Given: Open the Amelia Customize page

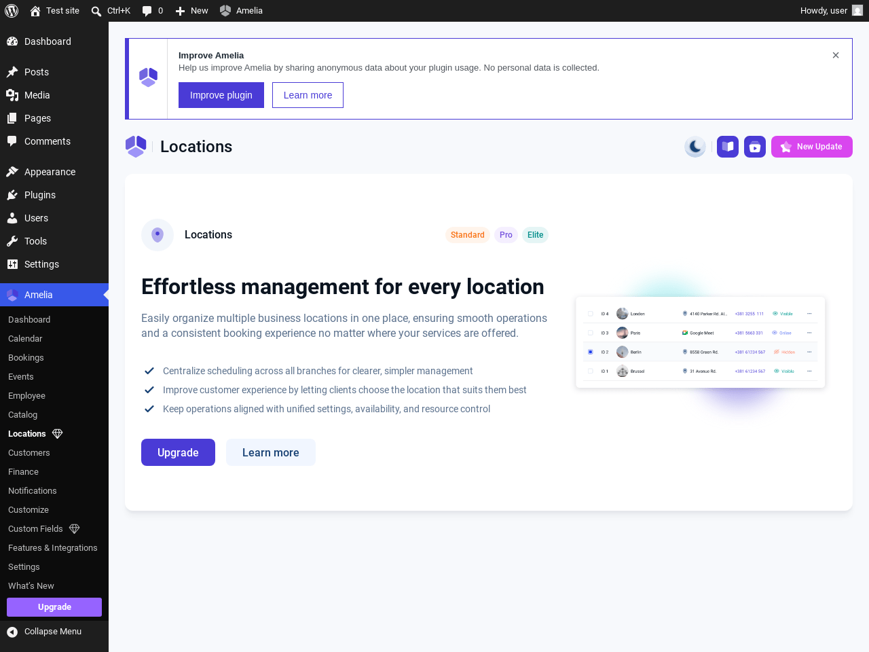Looking at the screenshot, I should click(x=54, y=510).
